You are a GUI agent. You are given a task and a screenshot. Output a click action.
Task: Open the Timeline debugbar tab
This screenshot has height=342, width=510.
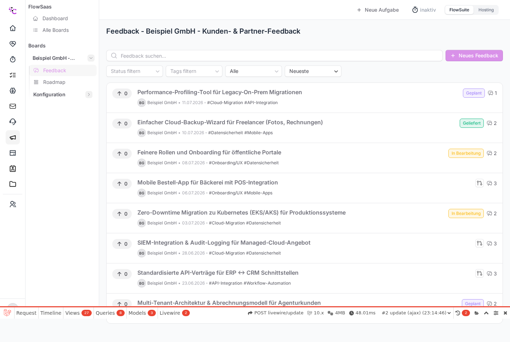click(x=51, y=313)
